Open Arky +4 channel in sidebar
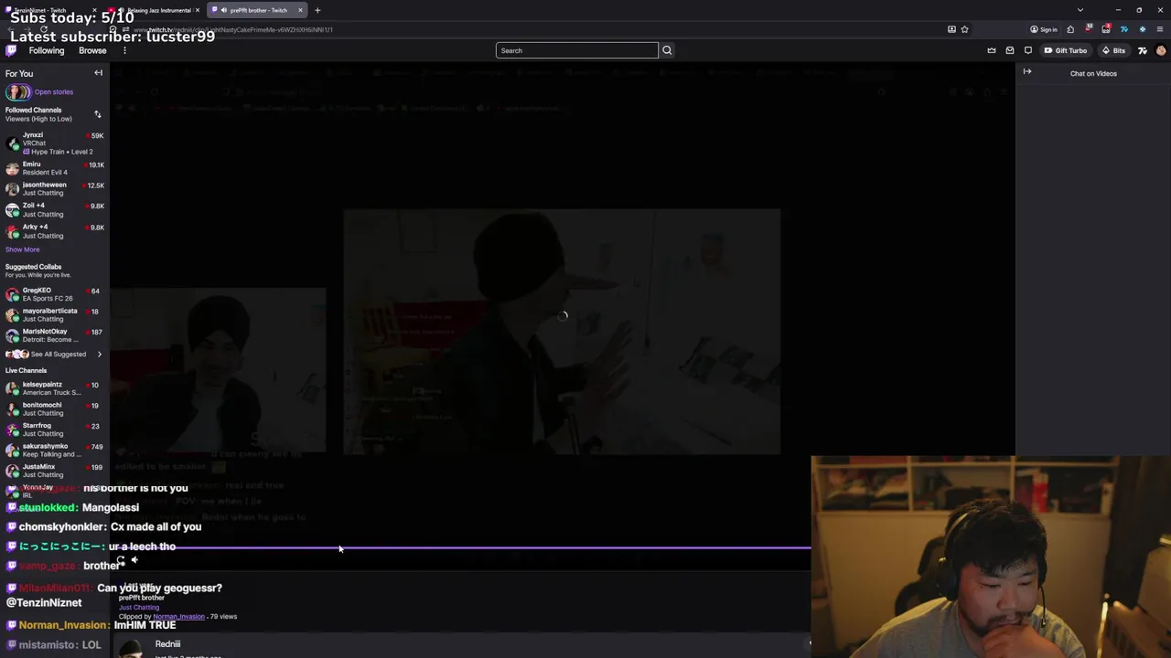The width and height of the screenshot is (1171, 658). pyautogui.click(x=55, y=231)
